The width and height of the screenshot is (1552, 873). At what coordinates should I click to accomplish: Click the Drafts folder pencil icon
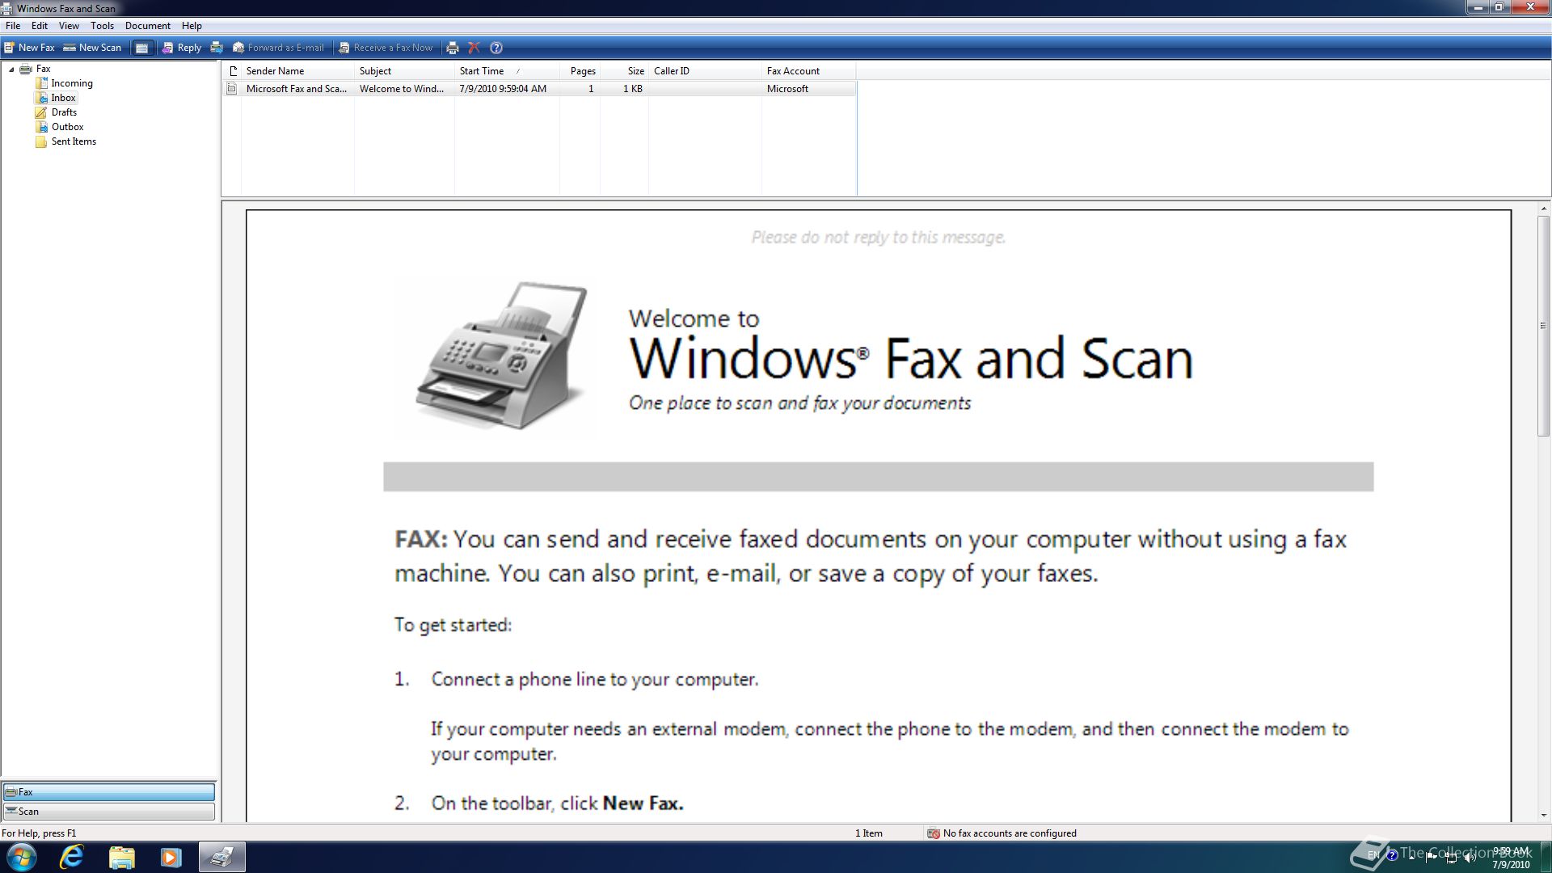[x=41, y=112]
